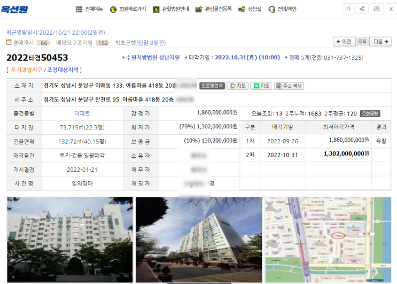
Task: Click the 조정대상지역 link
Action: point(63,70)
